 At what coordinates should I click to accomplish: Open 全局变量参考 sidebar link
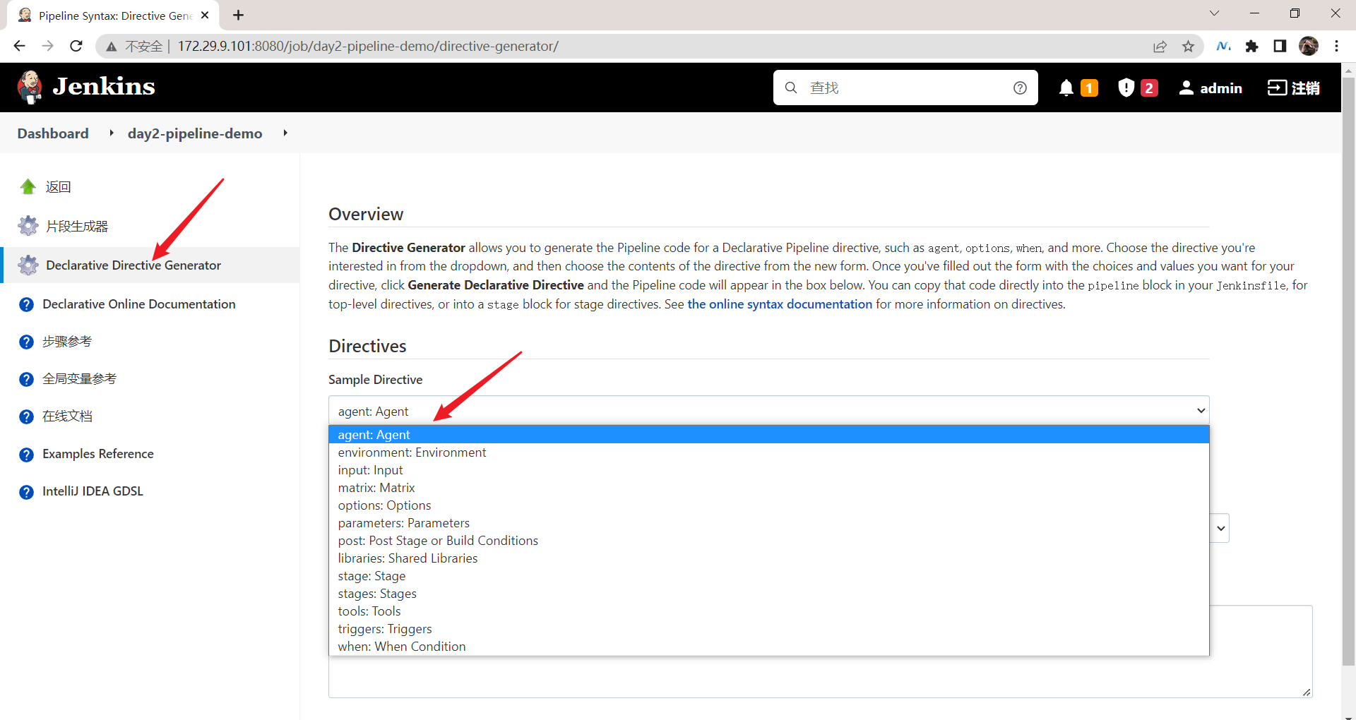tap(79, 379)
